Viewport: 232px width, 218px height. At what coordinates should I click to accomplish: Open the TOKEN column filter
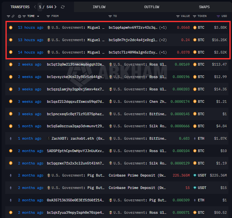point(195,16)
